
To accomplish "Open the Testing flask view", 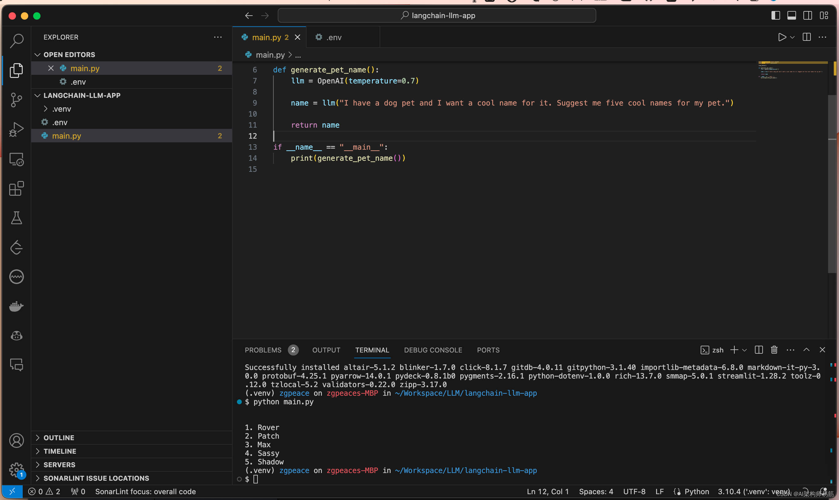I will point(17,218).
